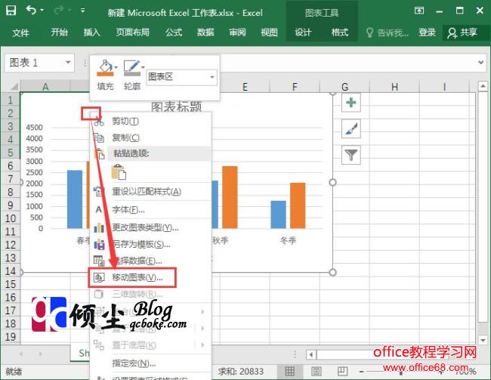The image size is (491, 380).
Task: Click previous sheet navigation arrow
Action: 21,354
